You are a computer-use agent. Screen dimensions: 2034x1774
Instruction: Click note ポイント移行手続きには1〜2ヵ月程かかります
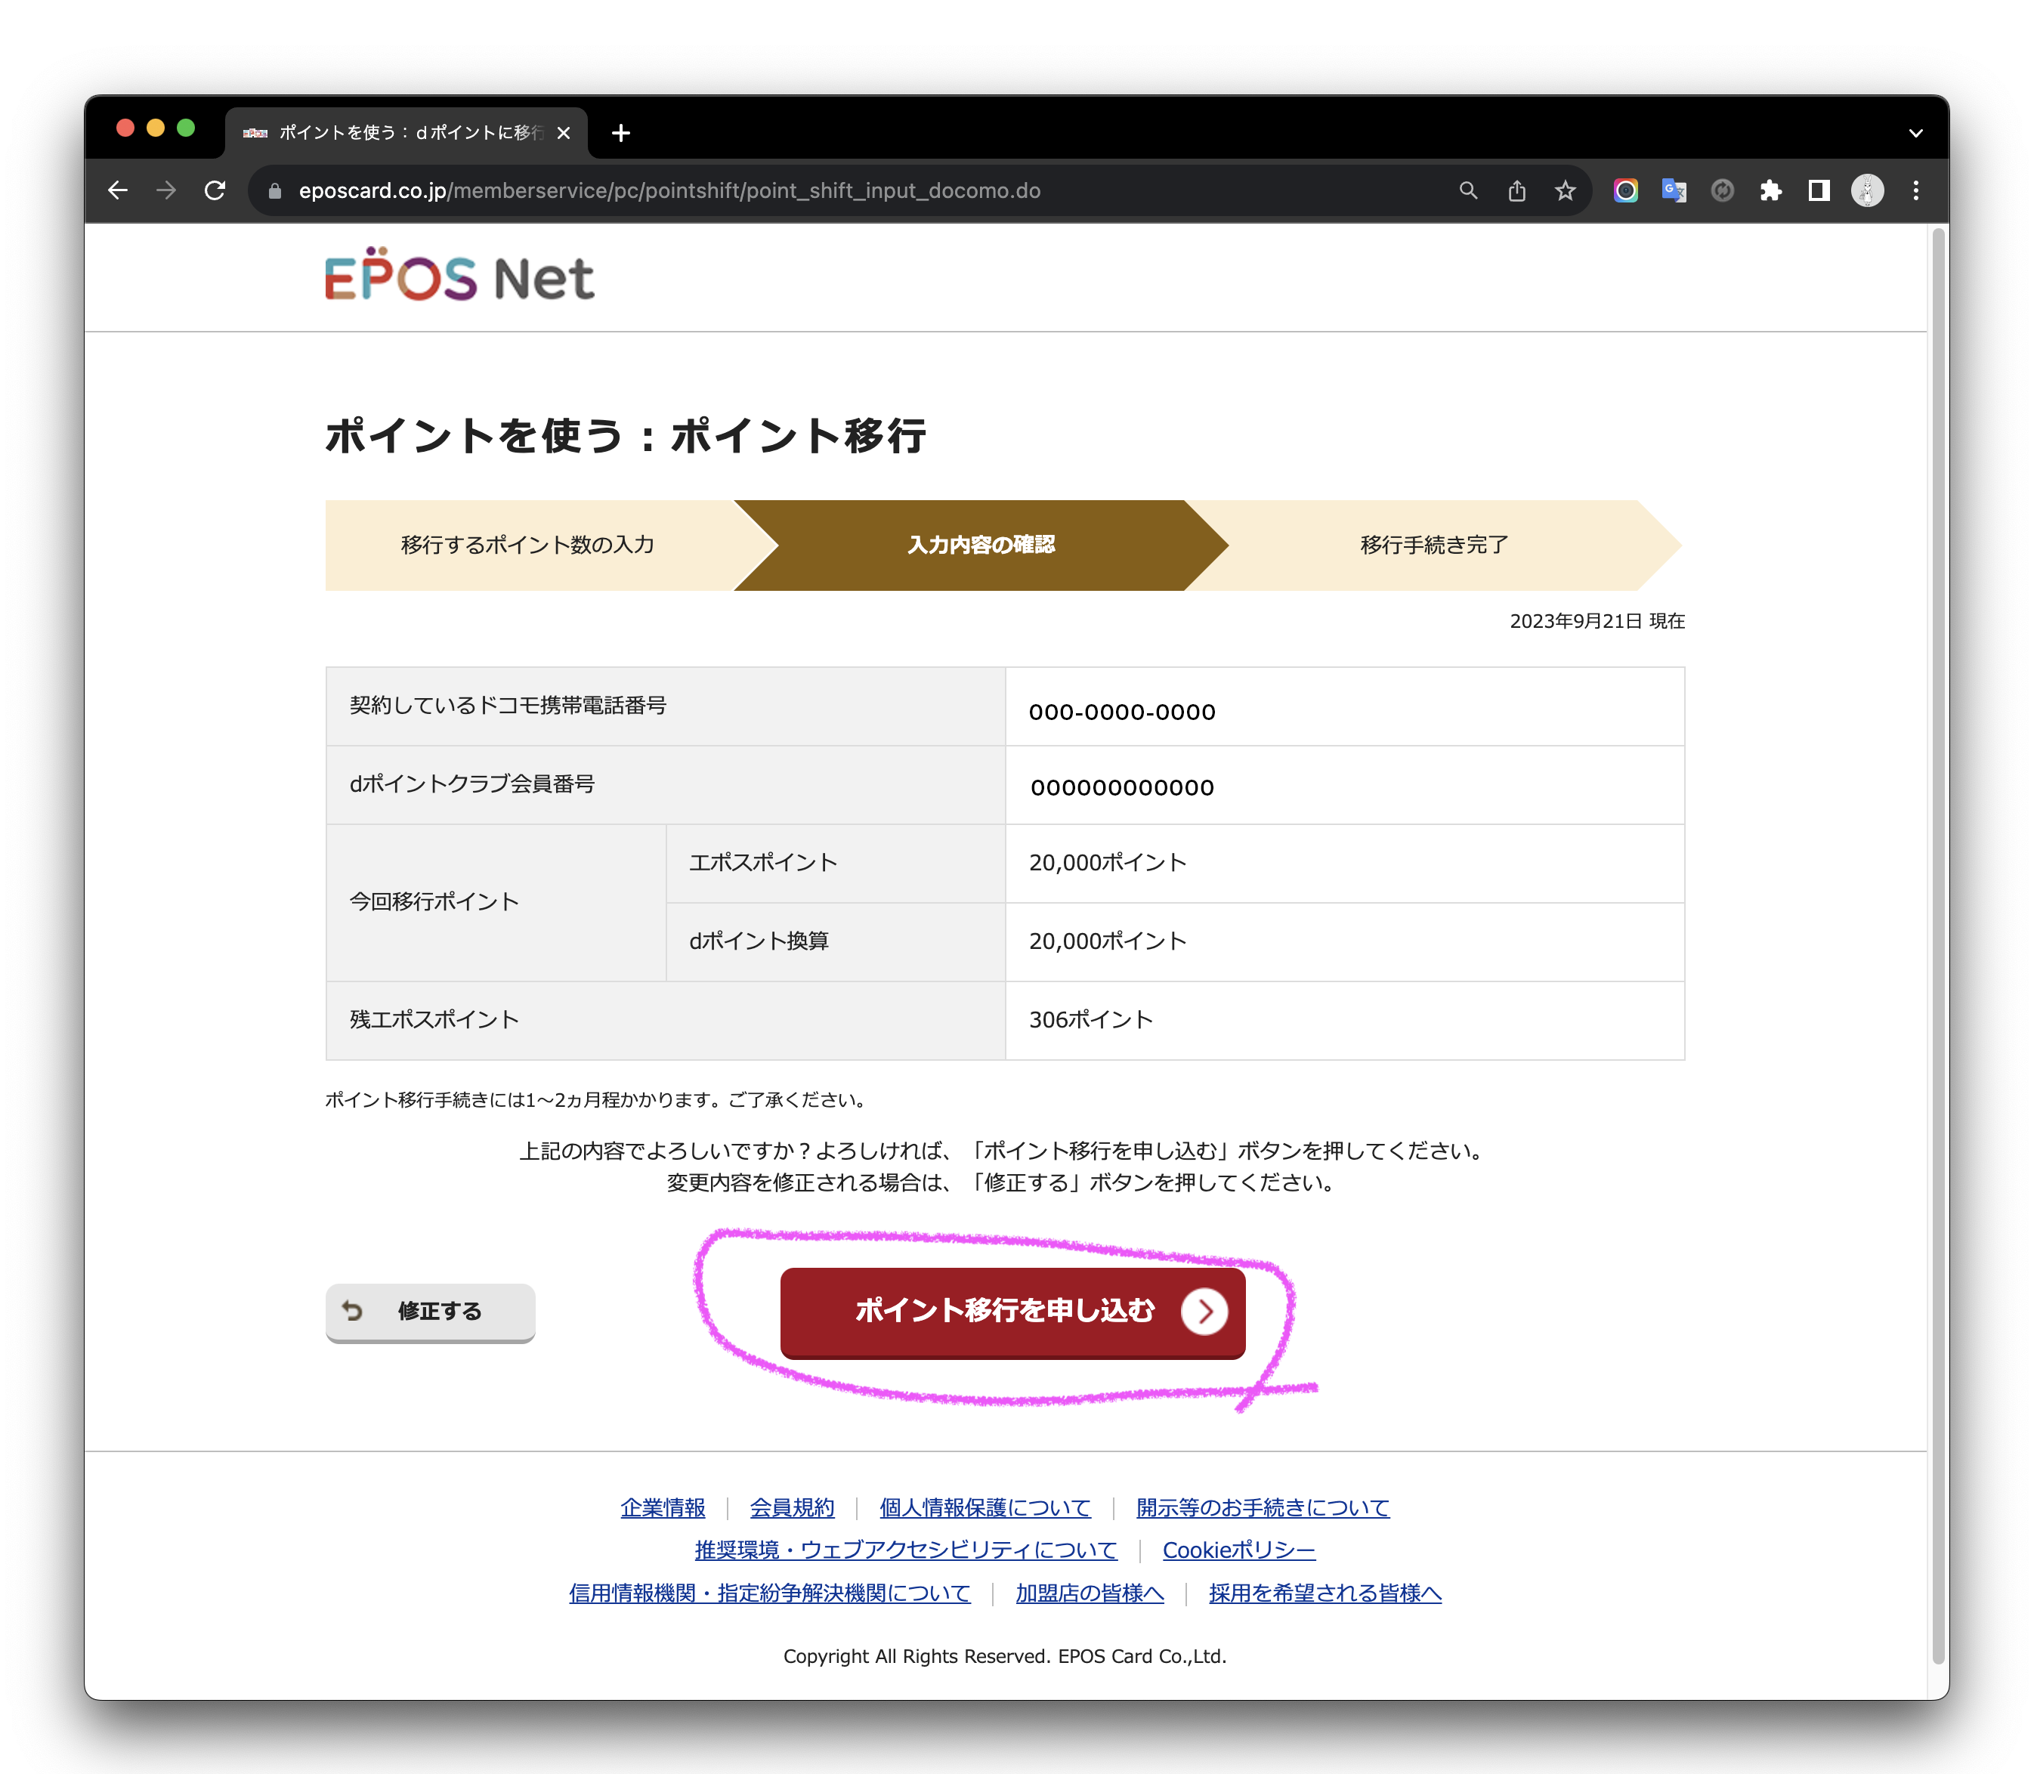point(598,1100)
